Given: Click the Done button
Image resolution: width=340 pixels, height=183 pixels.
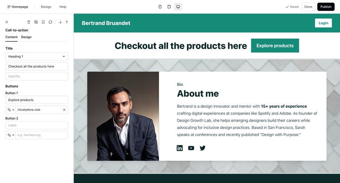Looking at the screenshot, I should [308, 7].
